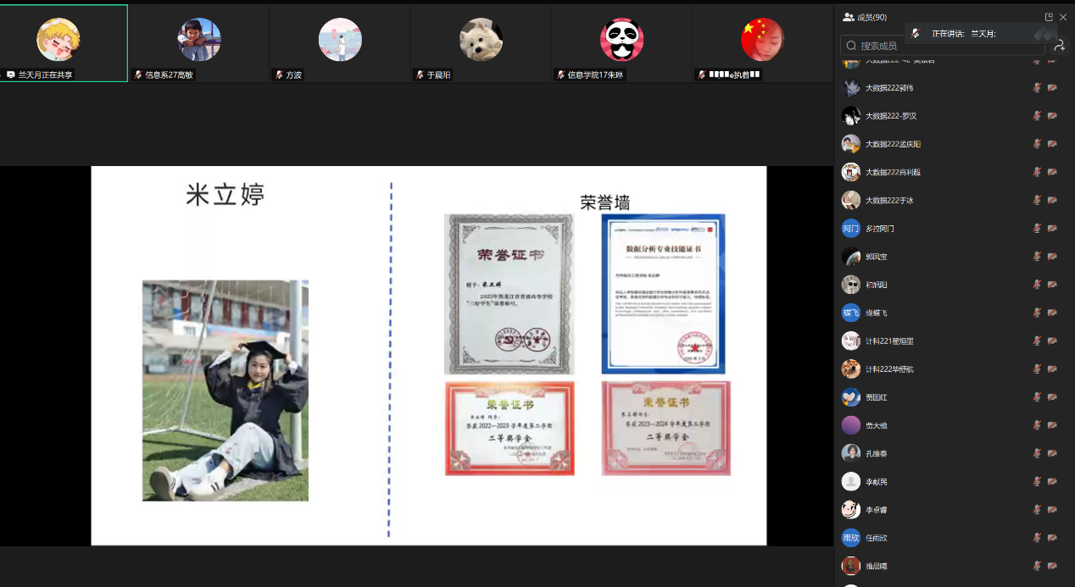This screenshot has width=1075, height=587.
Task: Click camera icon next to 贾国红
Action: click(1052, 397)
